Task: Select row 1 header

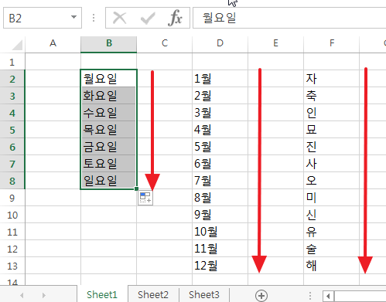Action: tap(12, 62)
